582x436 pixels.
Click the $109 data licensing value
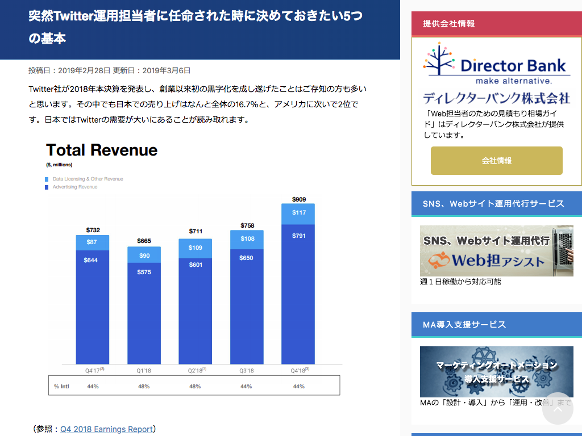tap(196, 248)
